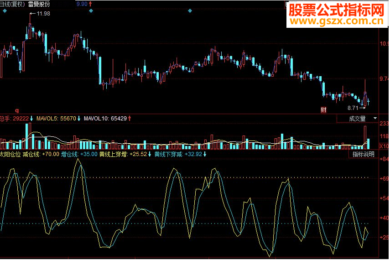Screen dimensions: 390x260
Task: Click the 9.90 price value at the top
Action: click(x=82, y=4)
